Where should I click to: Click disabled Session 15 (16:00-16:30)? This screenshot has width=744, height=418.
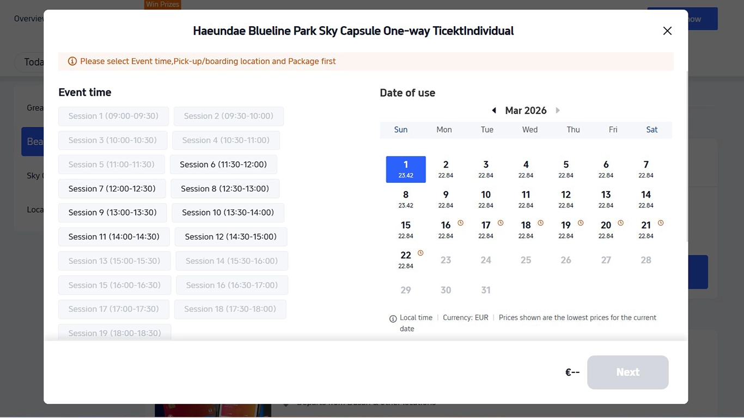(114, 285)
